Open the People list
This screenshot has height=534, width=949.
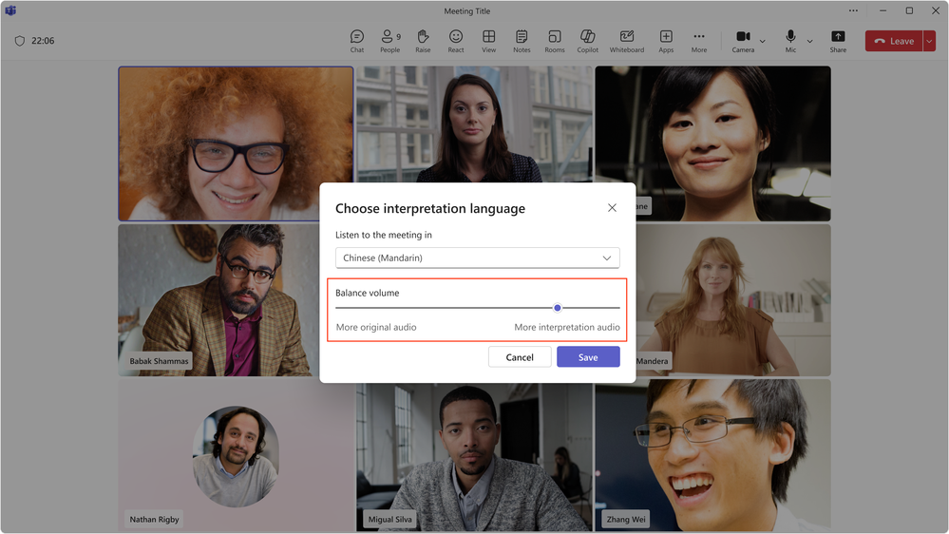[389, 41]
